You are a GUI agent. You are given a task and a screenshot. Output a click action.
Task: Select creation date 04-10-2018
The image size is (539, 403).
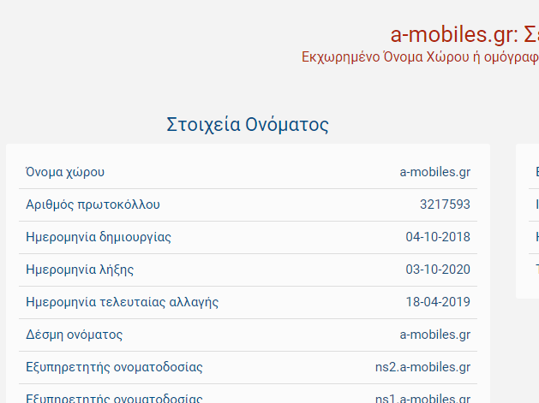click(438, 237)
